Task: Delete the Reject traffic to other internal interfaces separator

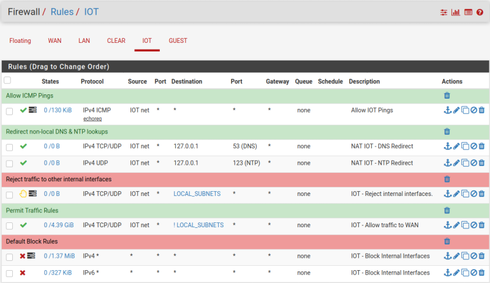Action: pos(447,179)
